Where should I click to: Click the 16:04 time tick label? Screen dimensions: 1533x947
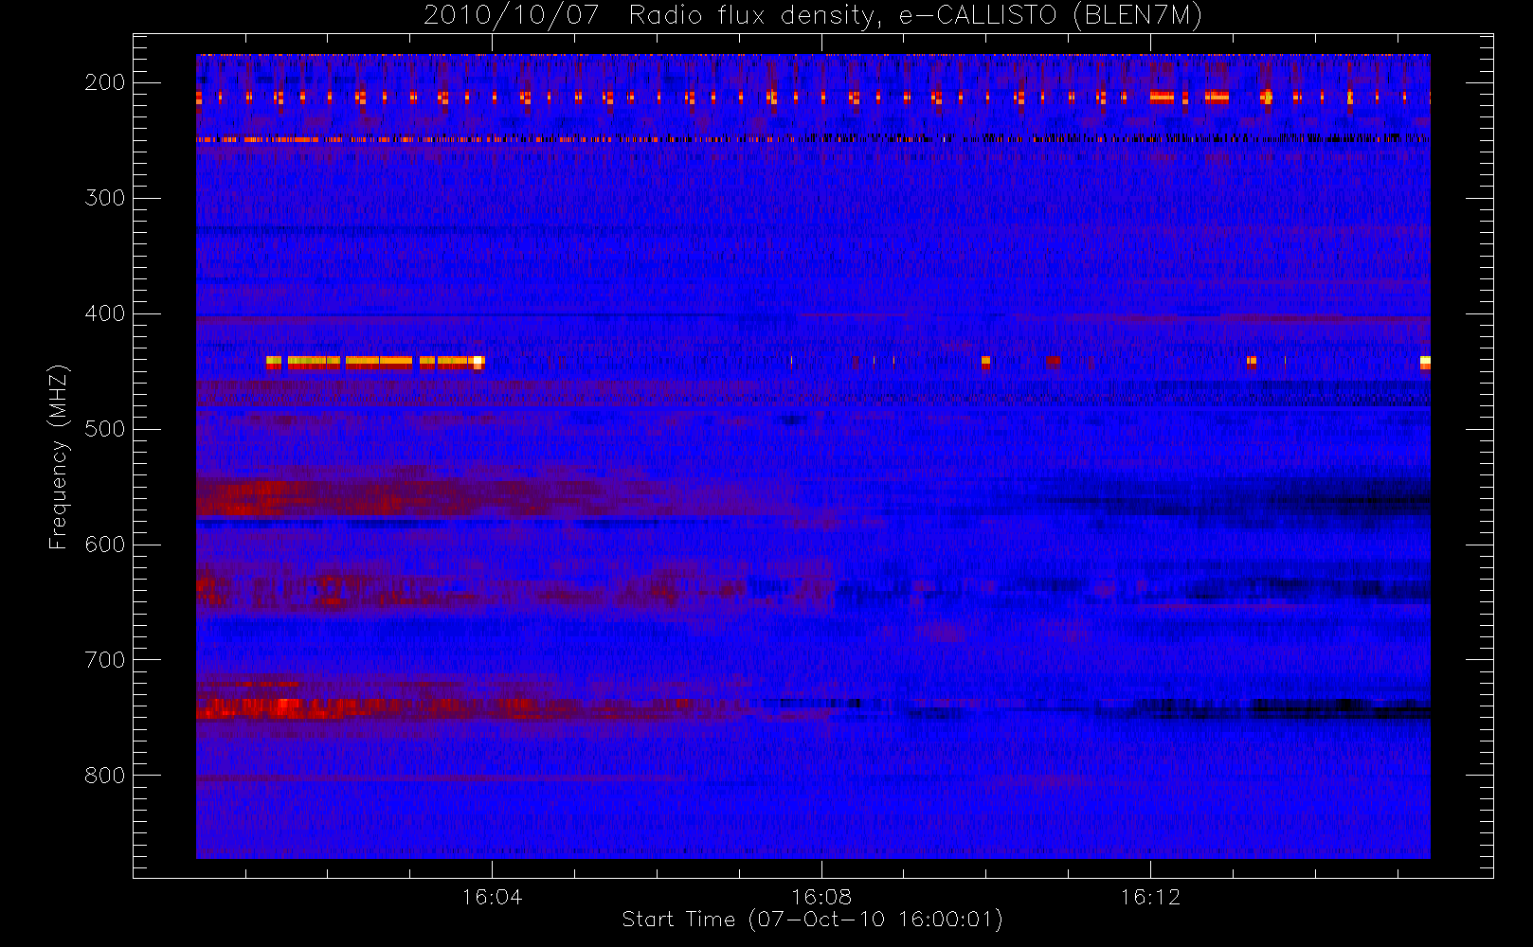click(492, 897)
